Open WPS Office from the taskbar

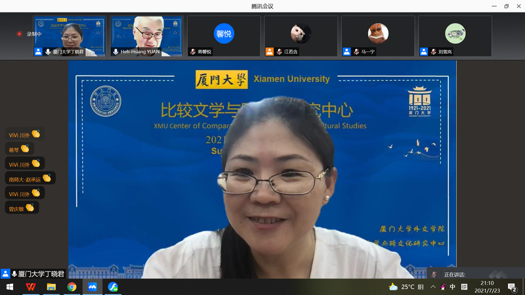pyautogui.click(x=31, y=286)
